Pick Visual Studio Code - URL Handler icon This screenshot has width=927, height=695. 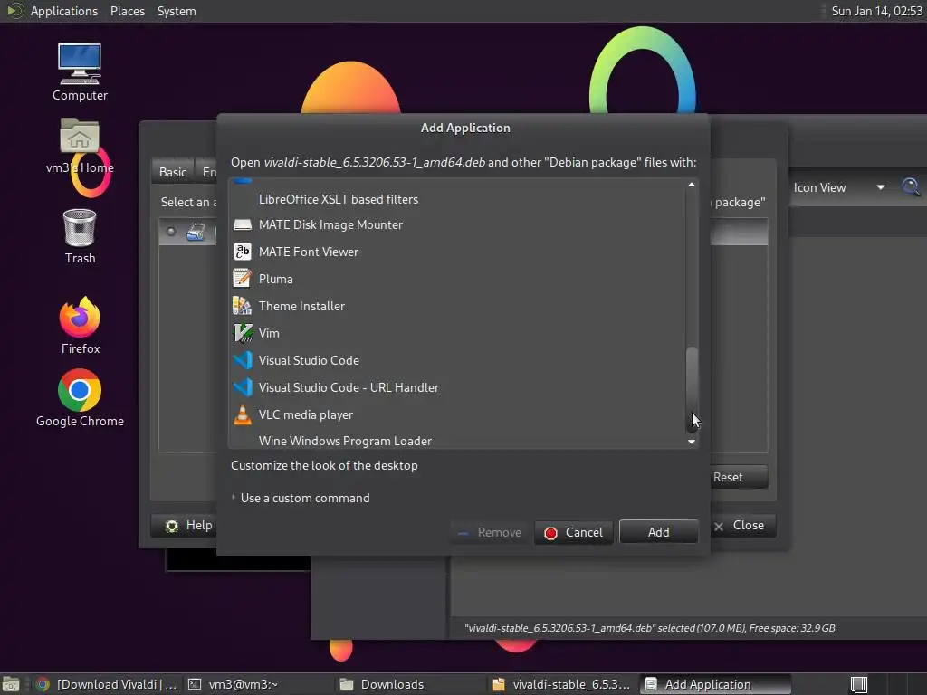[243, 387]
